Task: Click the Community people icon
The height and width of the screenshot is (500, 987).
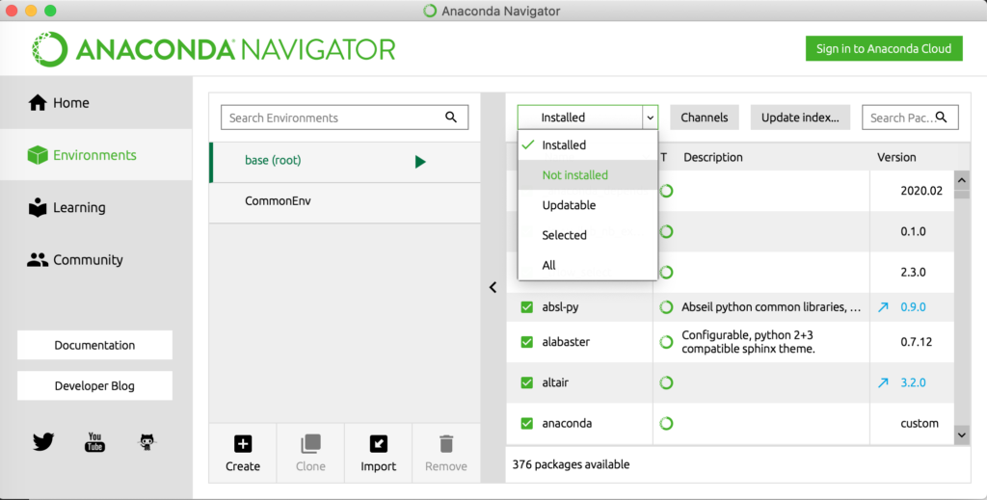Action: click(x=38, y=259)
